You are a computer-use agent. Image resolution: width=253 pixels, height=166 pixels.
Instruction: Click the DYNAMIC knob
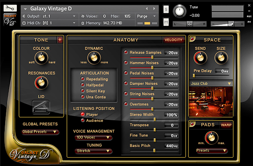point(94,58)
